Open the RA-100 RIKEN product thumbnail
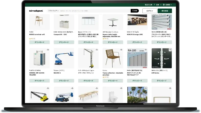The width and height of the screenshot is (201, 113). 137,58
